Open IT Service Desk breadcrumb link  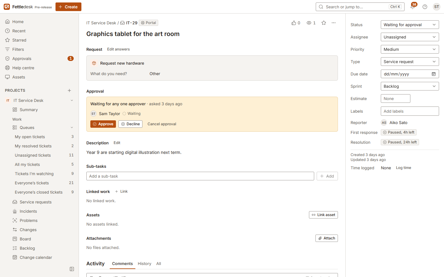tap(101, 23)
